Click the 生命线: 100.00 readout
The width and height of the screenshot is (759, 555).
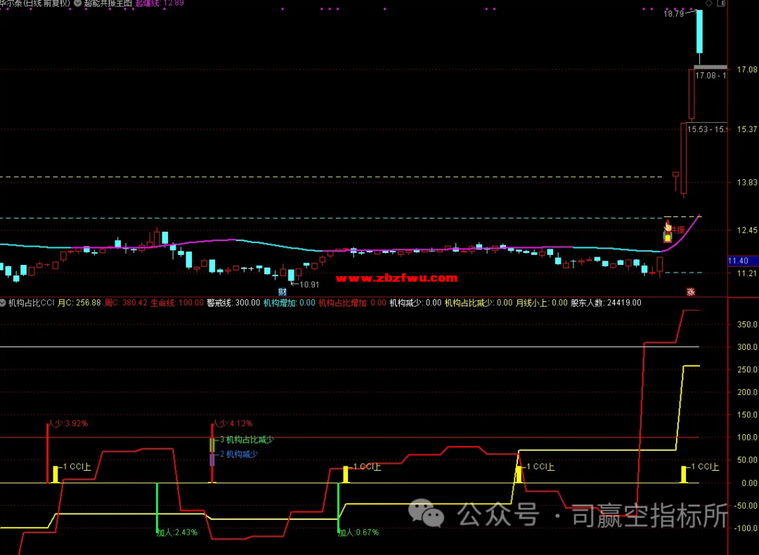pyautogui.click(x=177, y=303)
